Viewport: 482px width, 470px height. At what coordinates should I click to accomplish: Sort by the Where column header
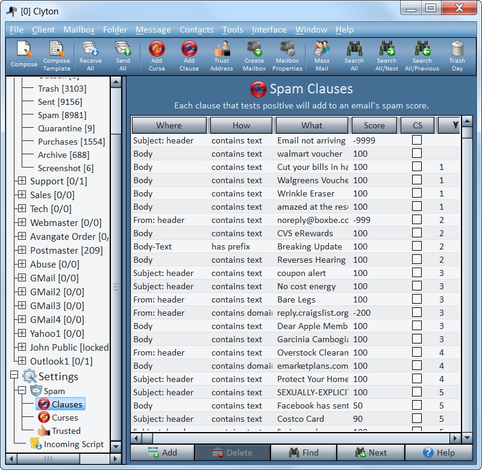click(x=169, y=125)
